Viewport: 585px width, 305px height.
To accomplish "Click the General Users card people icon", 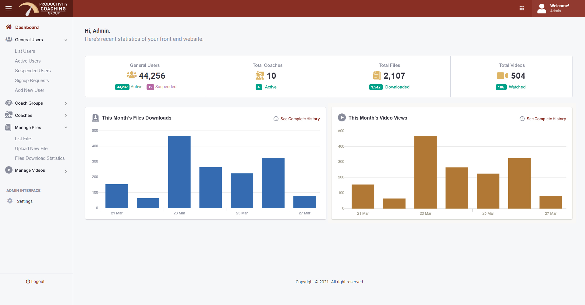I will (132, 75).
